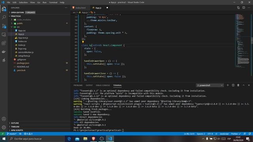Image resolution: width=253 pixels, height=142 pixels.
Task: Open the powershell terminal selector dropdown
Action: [x=210, y=85]
